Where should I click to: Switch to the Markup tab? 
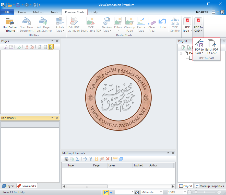point(38,12)
